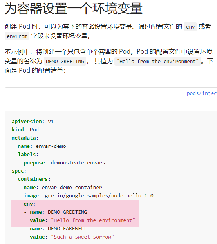
Task: Click the envar-demo-container name line
Action: click(x=60, y=188)
